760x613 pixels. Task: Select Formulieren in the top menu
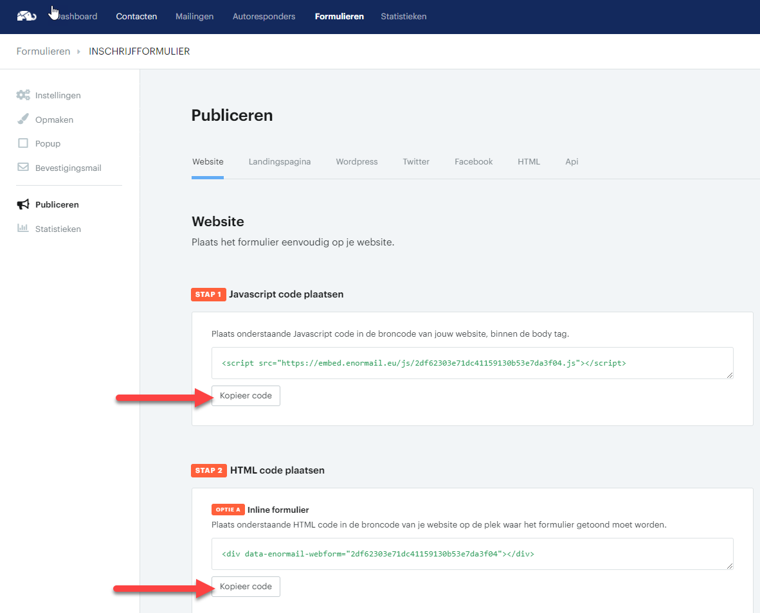pyautogui.click(x=339, y=17)
